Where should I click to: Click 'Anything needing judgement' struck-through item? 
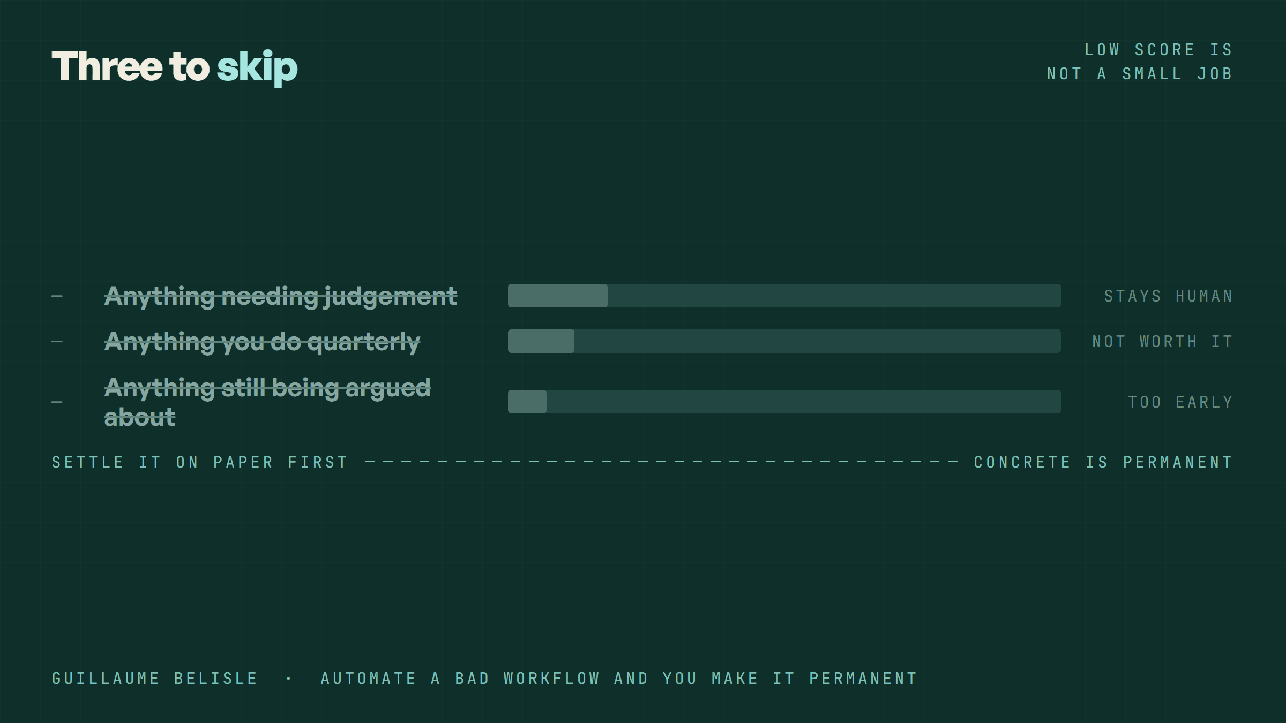pyautogui.click(x=281, y=296)
